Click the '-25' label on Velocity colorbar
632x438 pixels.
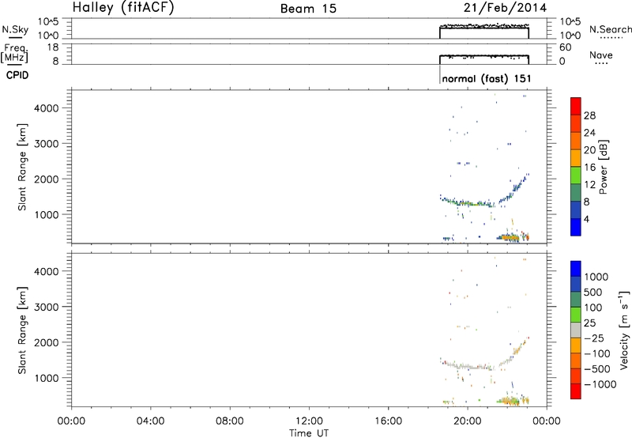coord(594,338)
